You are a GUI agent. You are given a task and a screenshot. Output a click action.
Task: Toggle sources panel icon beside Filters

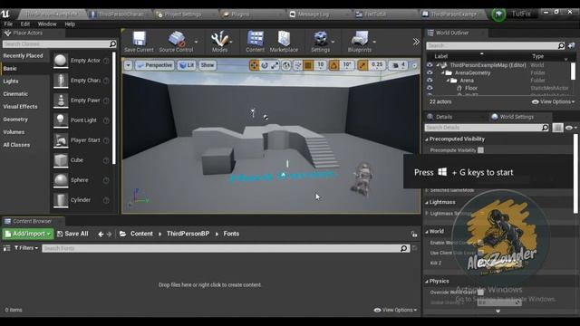click(x=6, y=248)
